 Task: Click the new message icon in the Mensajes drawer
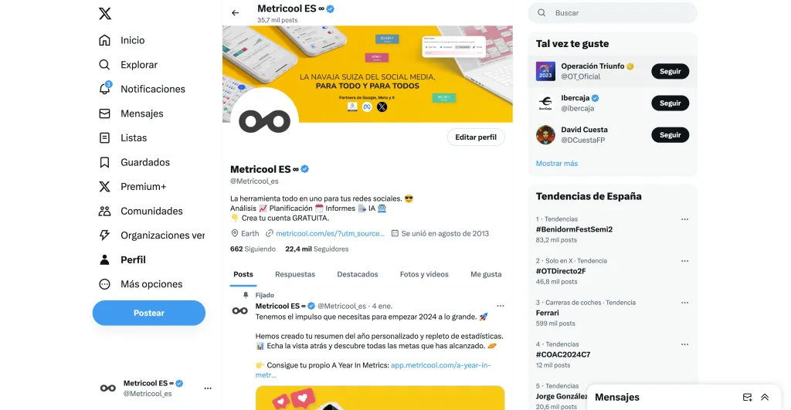[x=747, y=398]
